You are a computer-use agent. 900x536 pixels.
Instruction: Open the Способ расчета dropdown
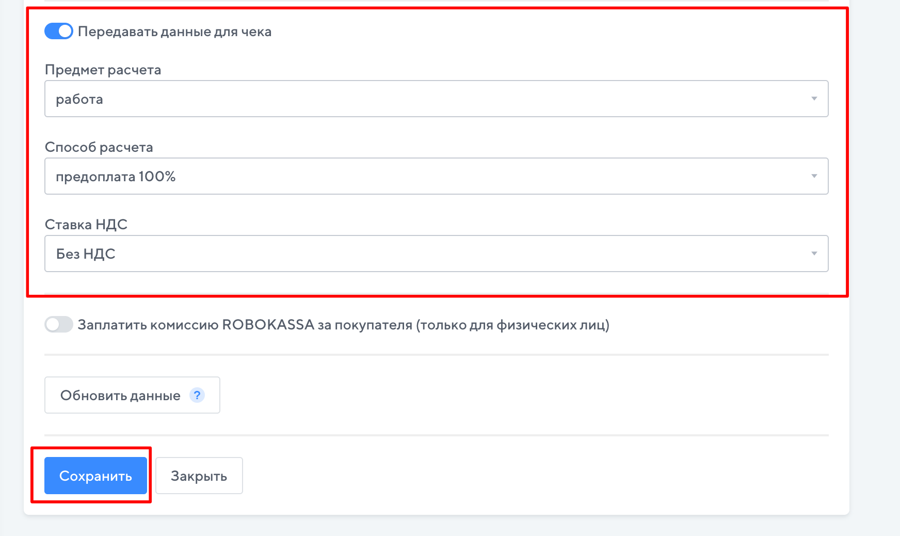click(x=436, y=176)
